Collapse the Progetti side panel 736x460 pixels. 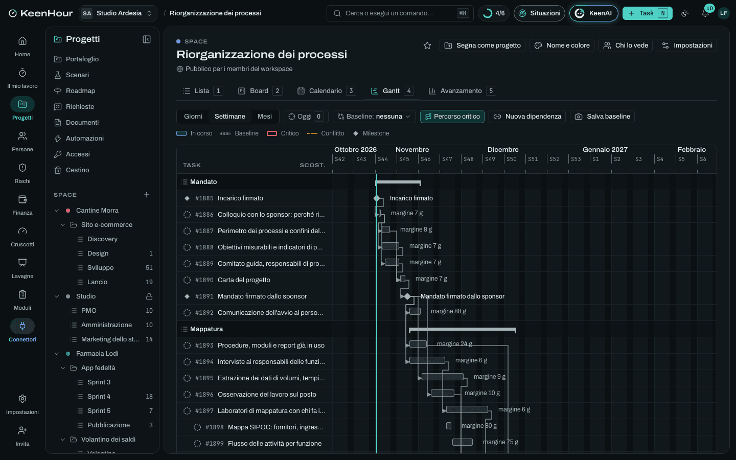click(x=147, y=39)
